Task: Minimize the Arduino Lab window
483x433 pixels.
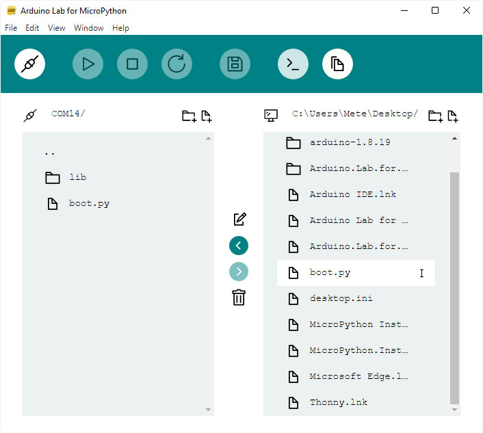Action: point(404,10)
